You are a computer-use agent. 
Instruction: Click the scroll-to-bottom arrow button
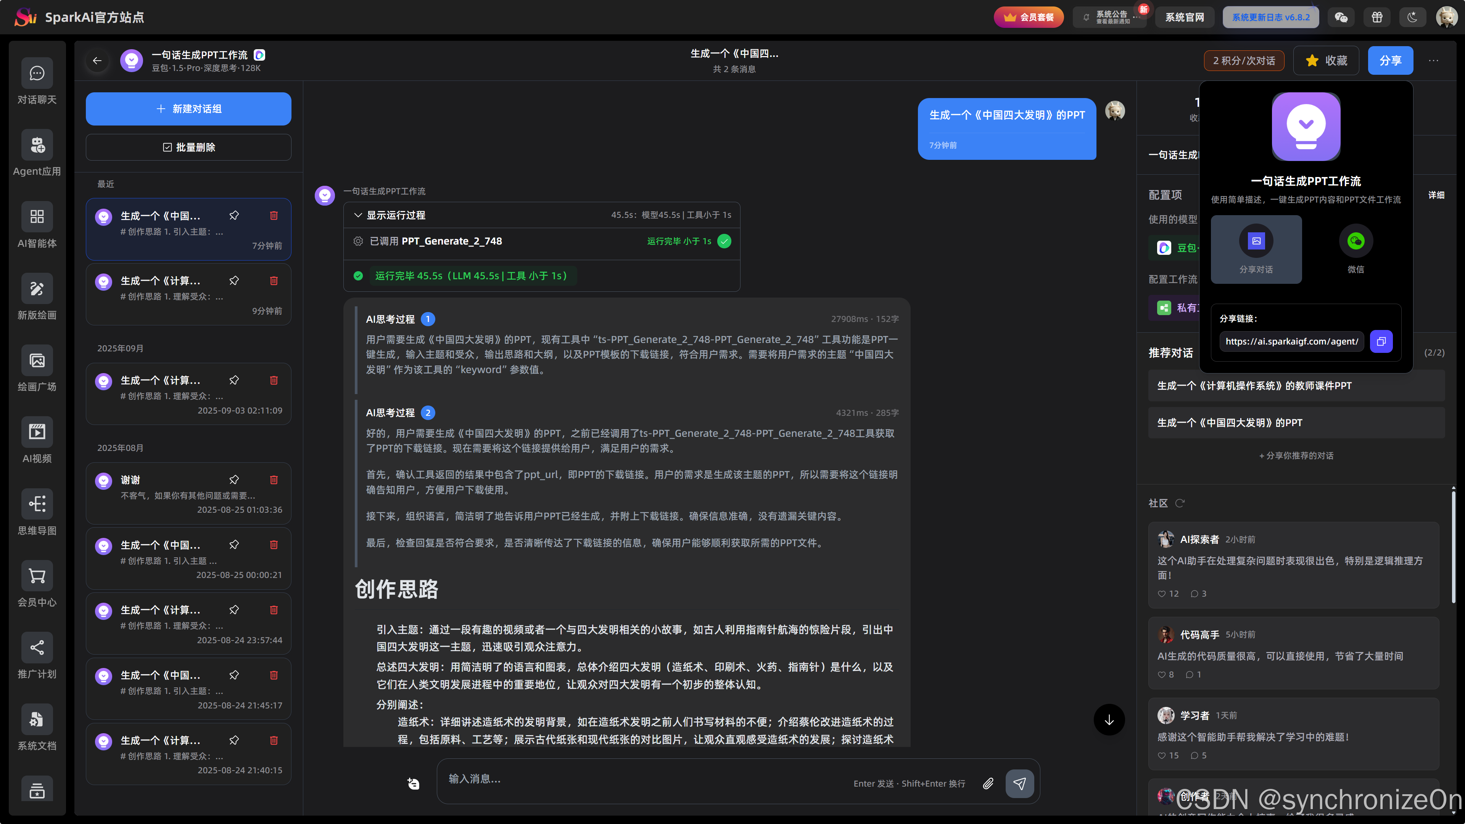(x=1109, y=720)
